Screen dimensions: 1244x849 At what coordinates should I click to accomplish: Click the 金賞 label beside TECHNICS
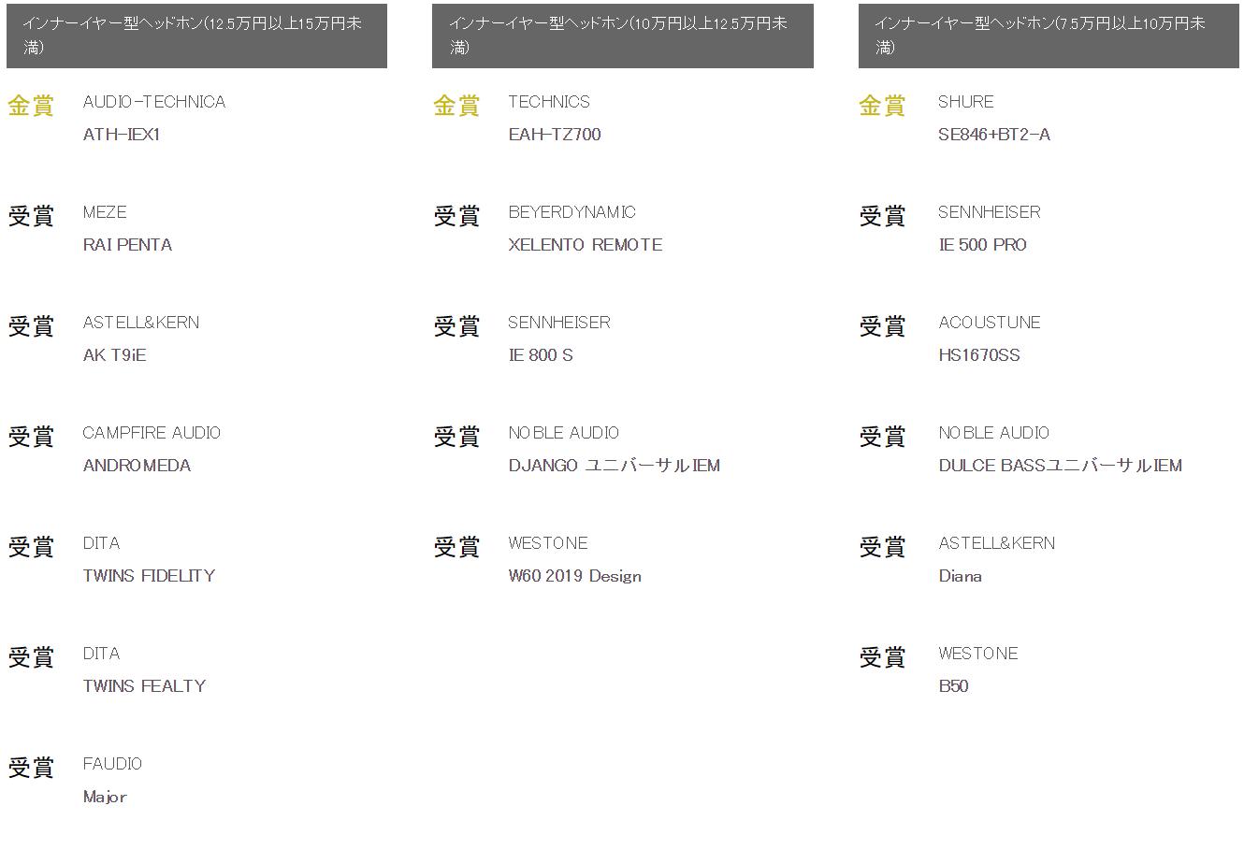coord(456,106)
